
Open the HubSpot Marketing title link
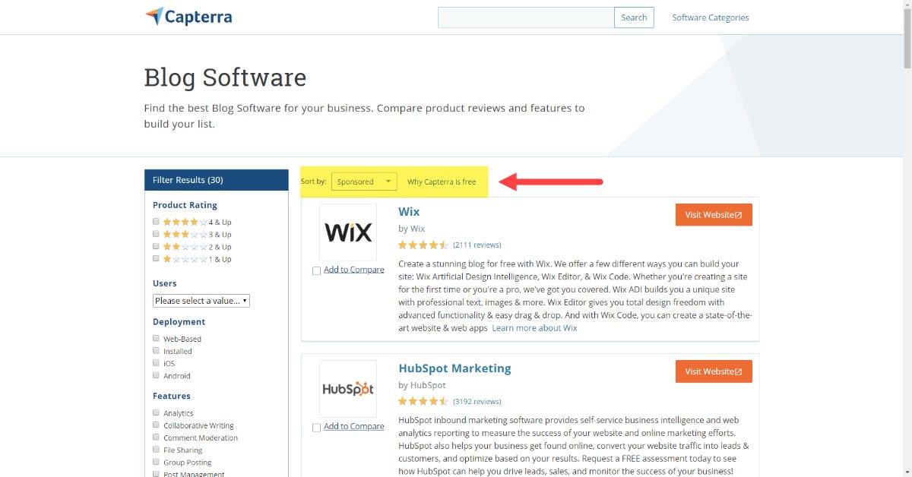454,368
